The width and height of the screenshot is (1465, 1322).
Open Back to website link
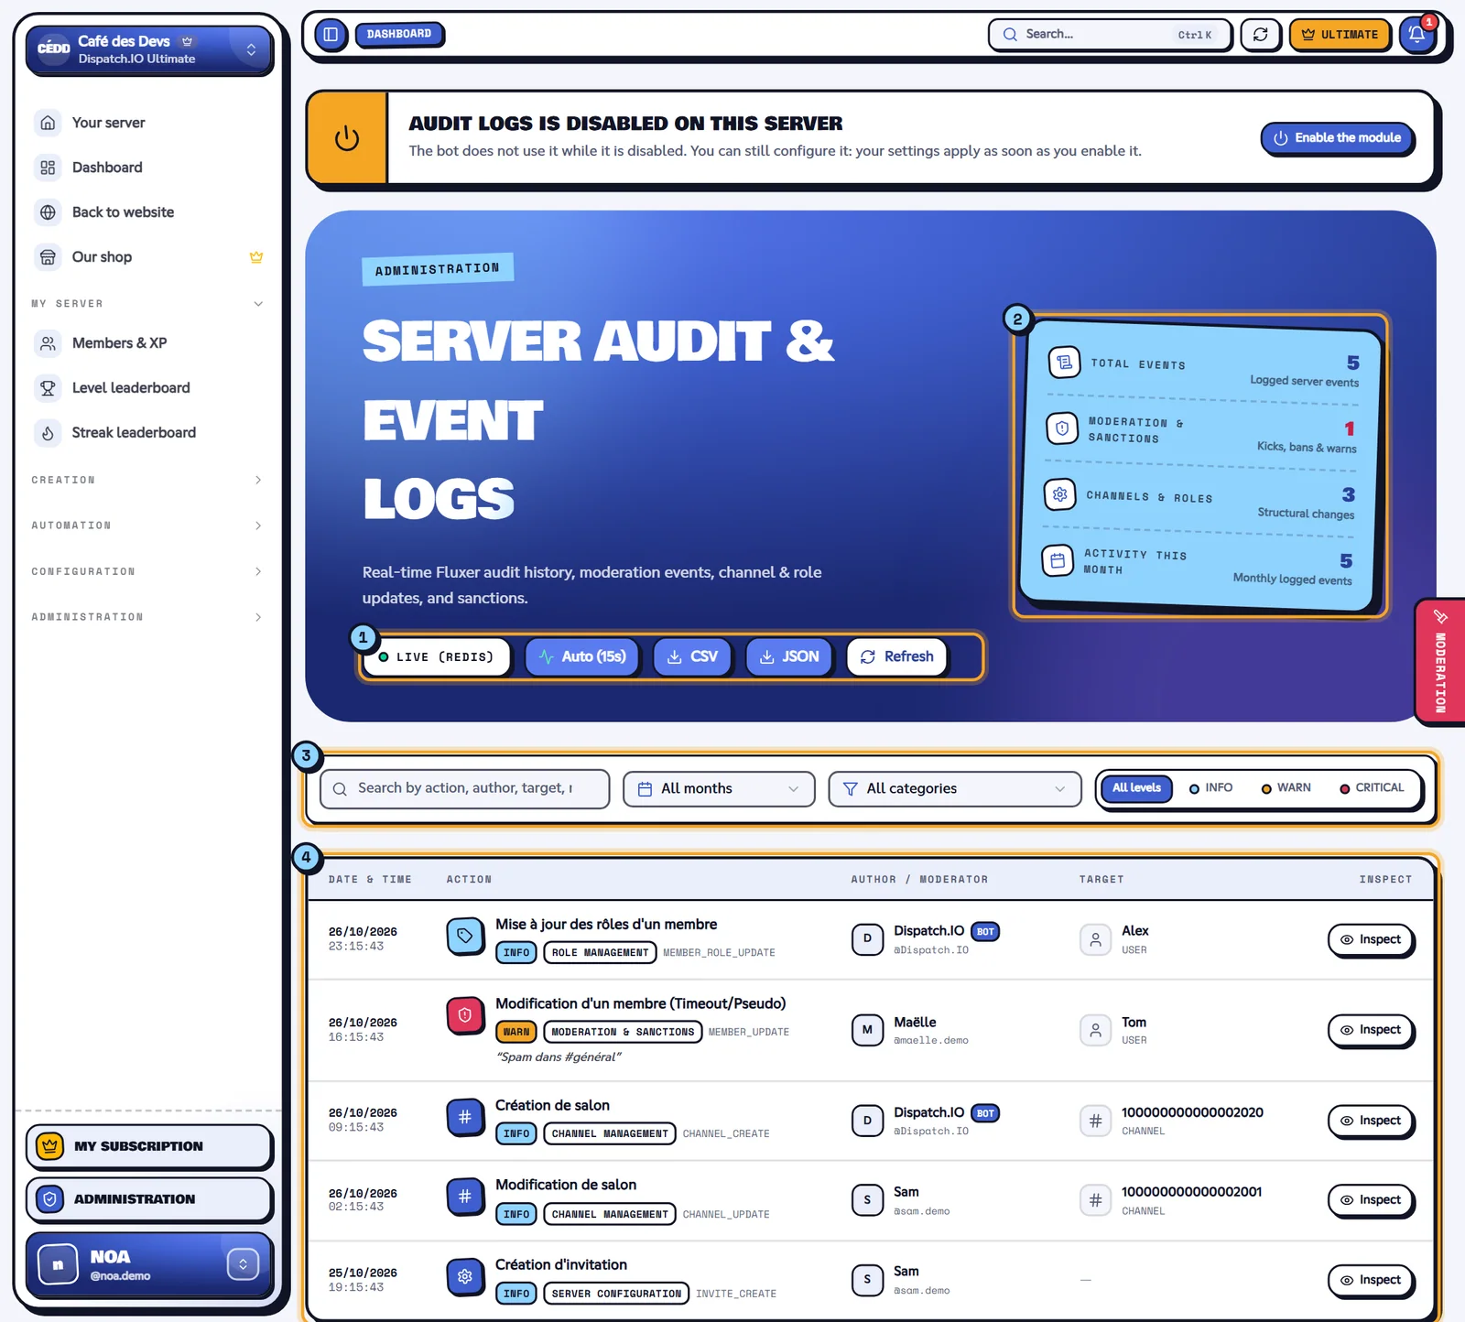(147, 212)
